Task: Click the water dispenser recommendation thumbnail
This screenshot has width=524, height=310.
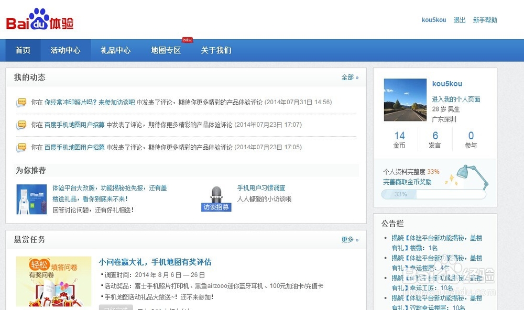Action: 32,199
